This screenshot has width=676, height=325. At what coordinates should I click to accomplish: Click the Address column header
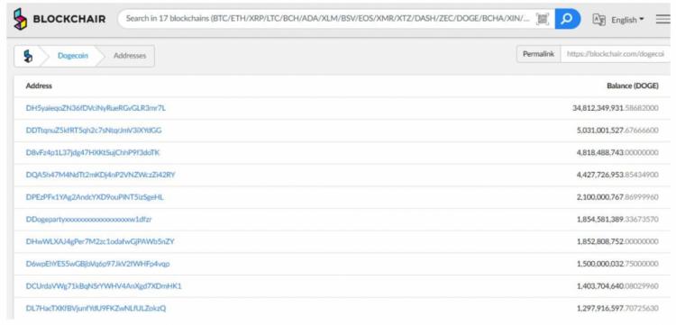[x=39, y=86]
